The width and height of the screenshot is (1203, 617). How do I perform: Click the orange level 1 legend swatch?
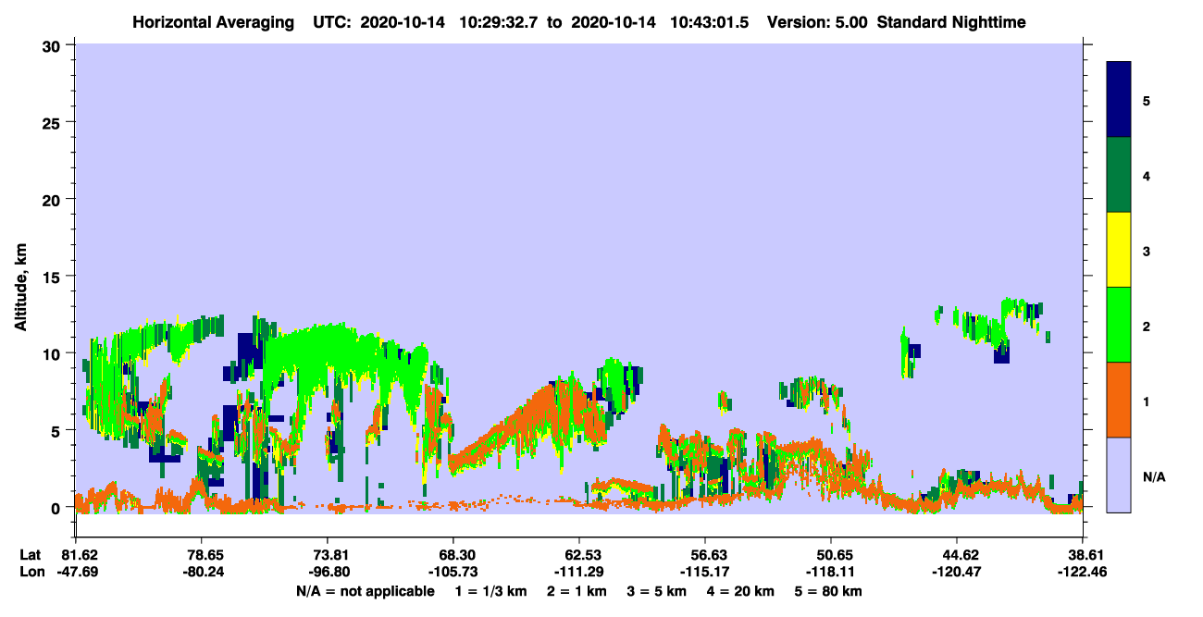pyautogui.click(x=1119, y=400)
